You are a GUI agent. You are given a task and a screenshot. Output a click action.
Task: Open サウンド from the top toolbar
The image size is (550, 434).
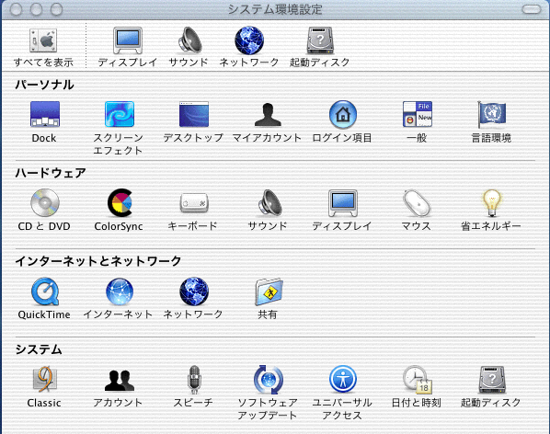pyautogui.click(x=189, y=40)
